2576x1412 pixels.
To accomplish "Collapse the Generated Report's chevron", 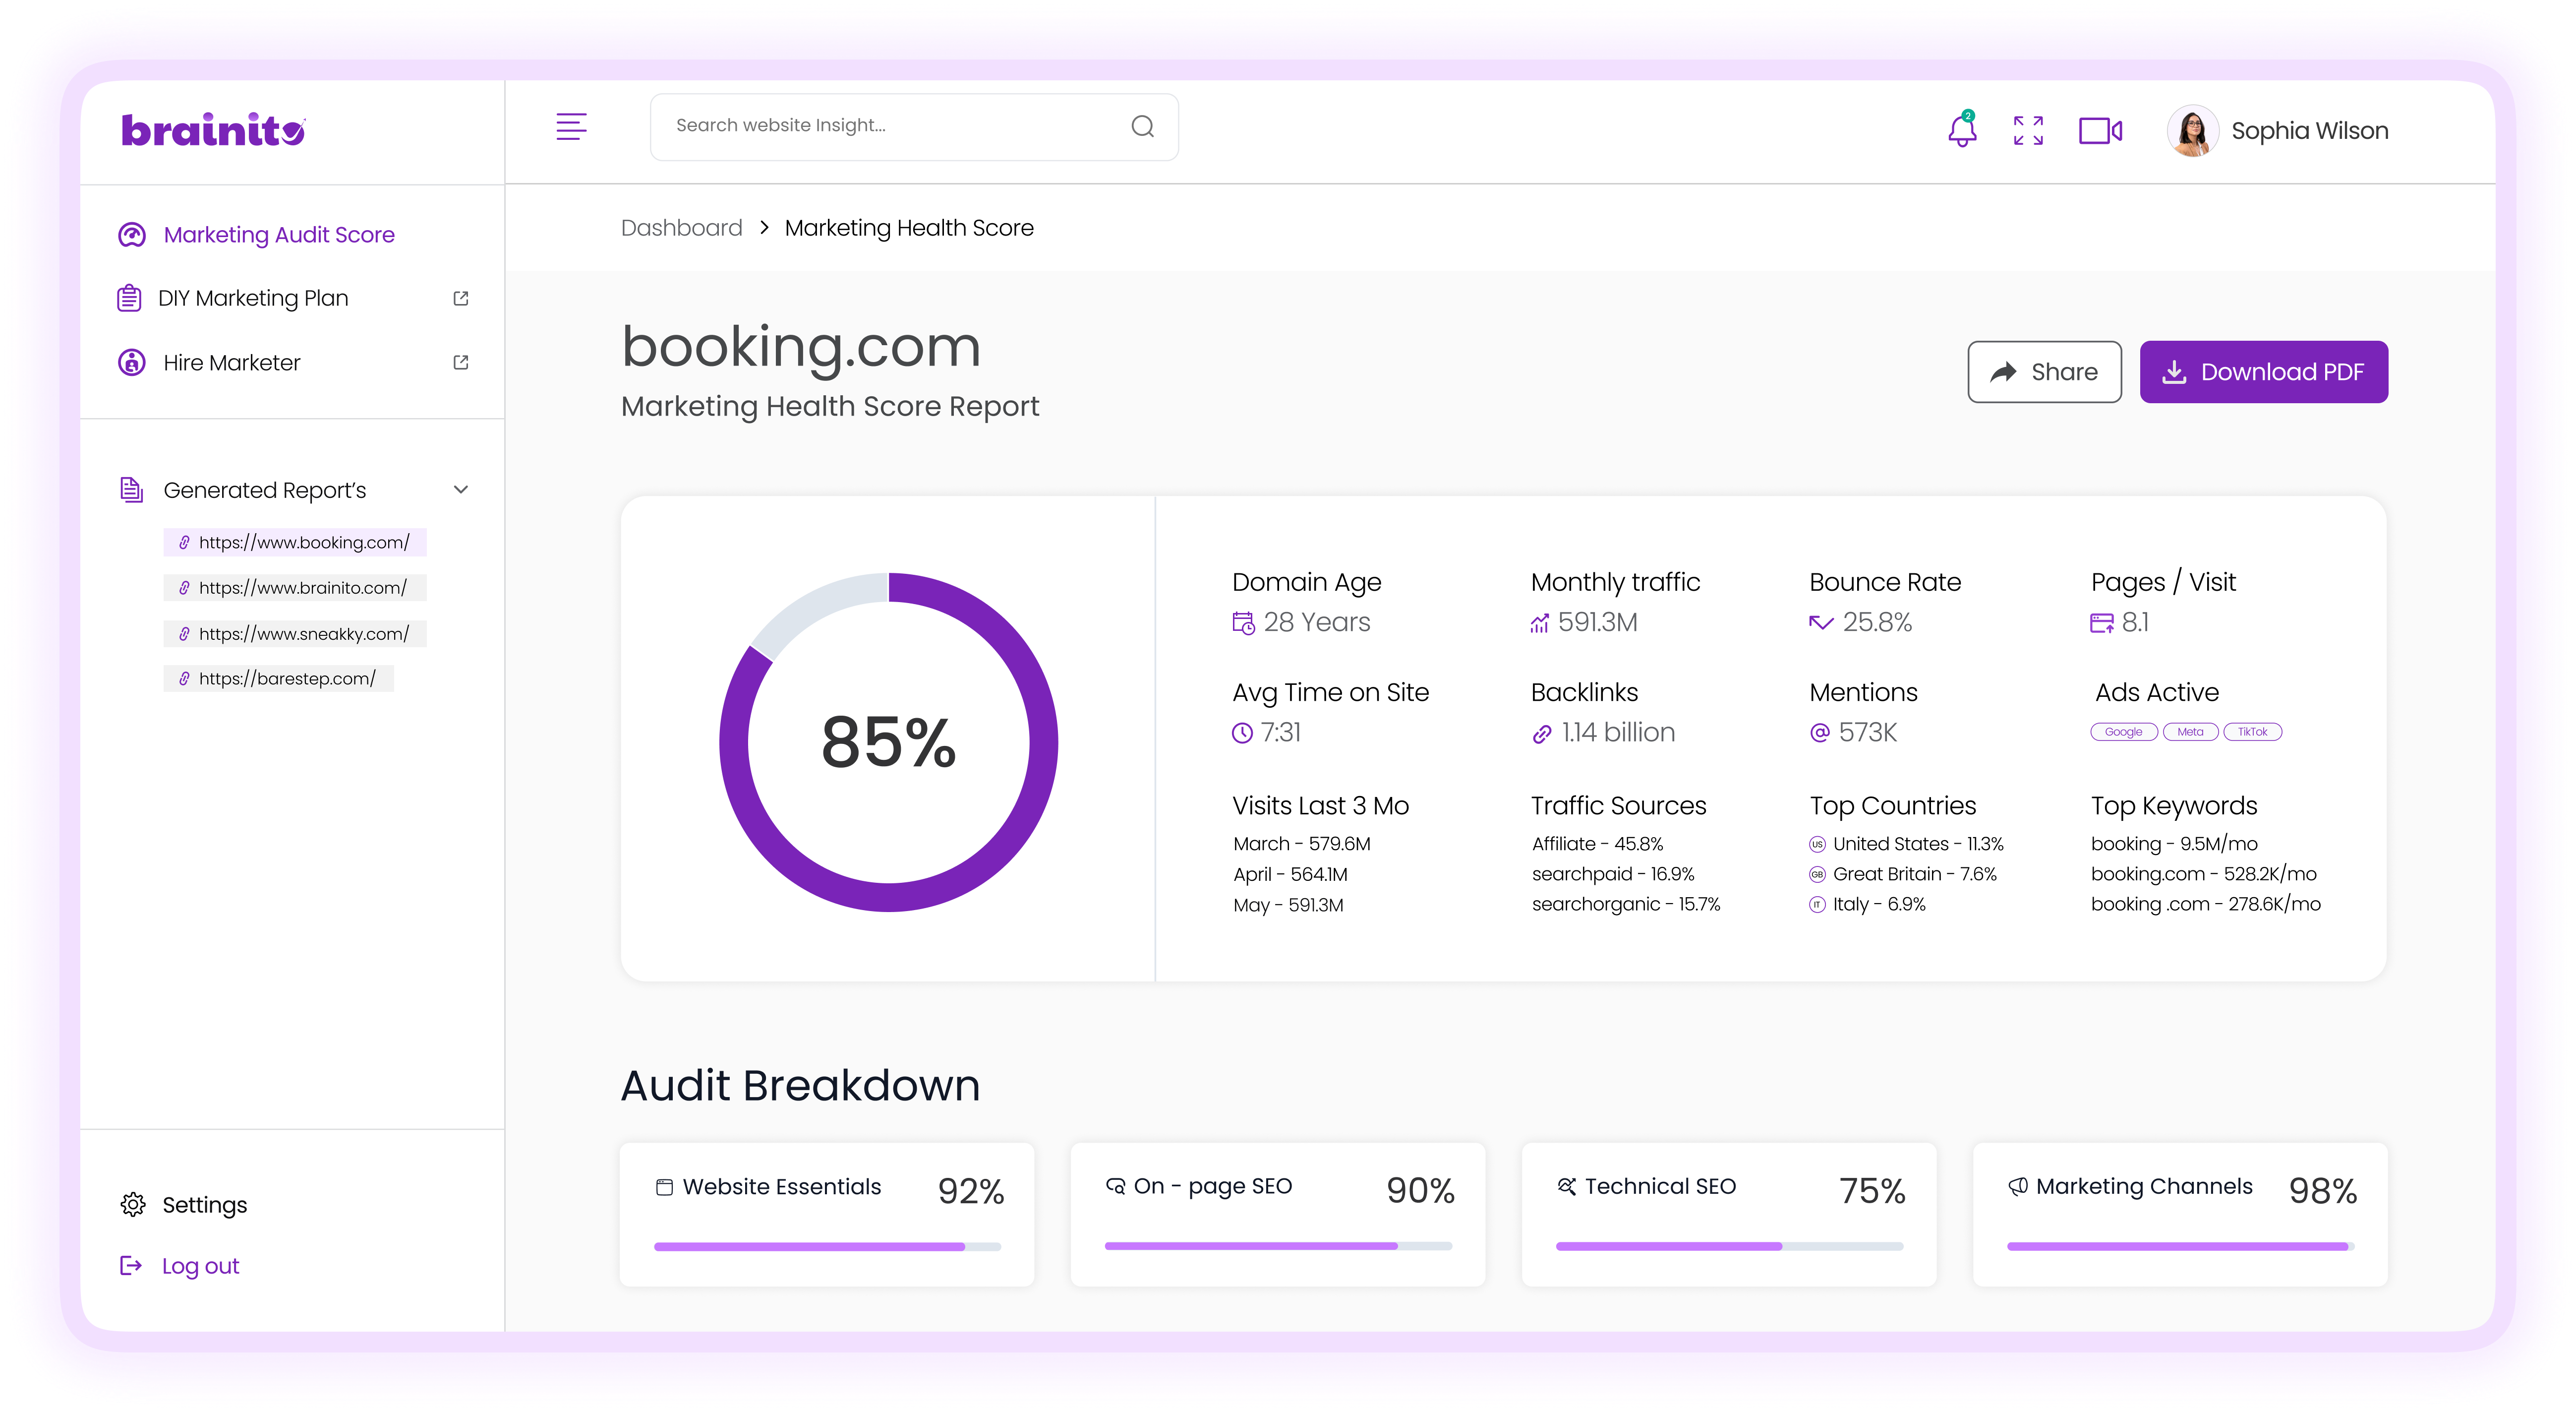I will (x=461, y=490).
